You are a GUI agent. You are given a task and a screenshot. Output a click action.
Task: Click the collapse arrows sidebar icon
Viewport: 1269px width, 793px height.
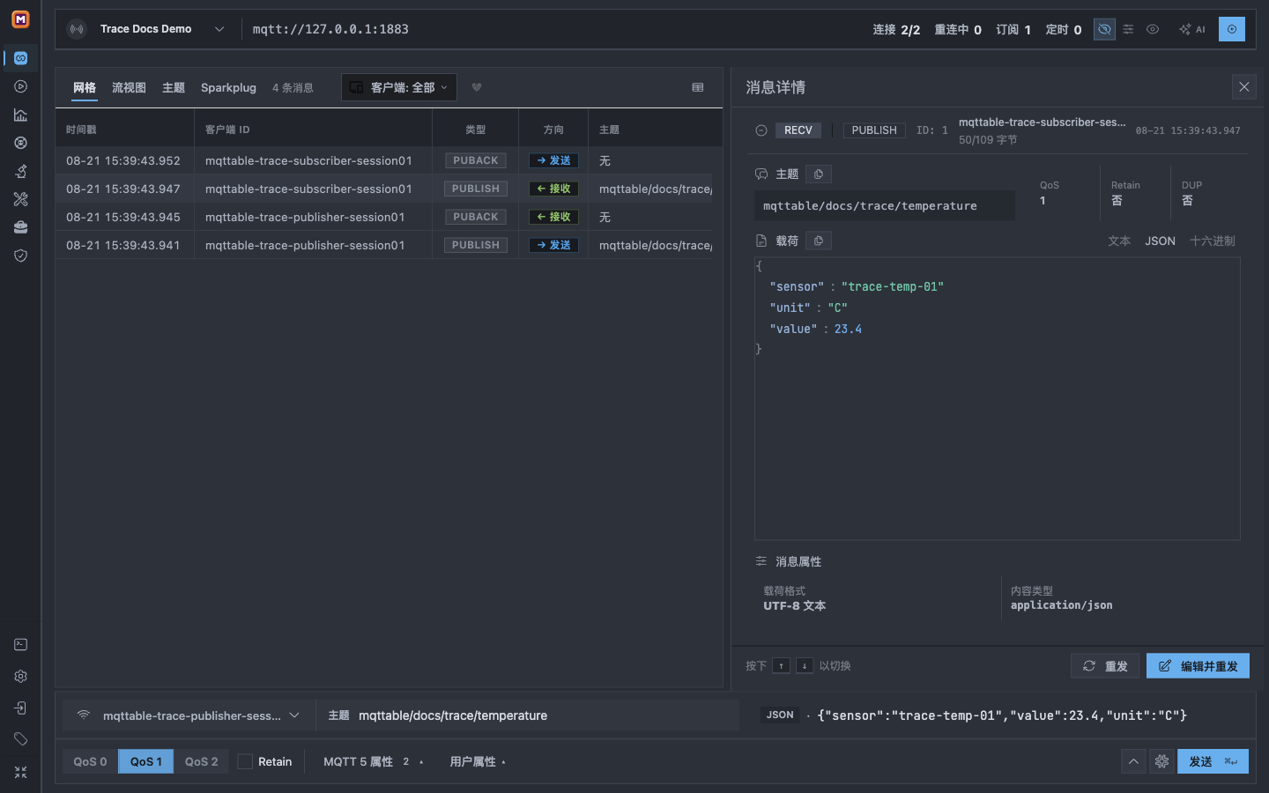pyautogui.click(x=20, y=772)
